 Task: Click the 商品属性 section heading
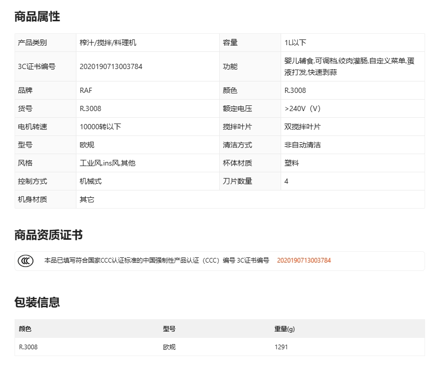pos(37,17)
